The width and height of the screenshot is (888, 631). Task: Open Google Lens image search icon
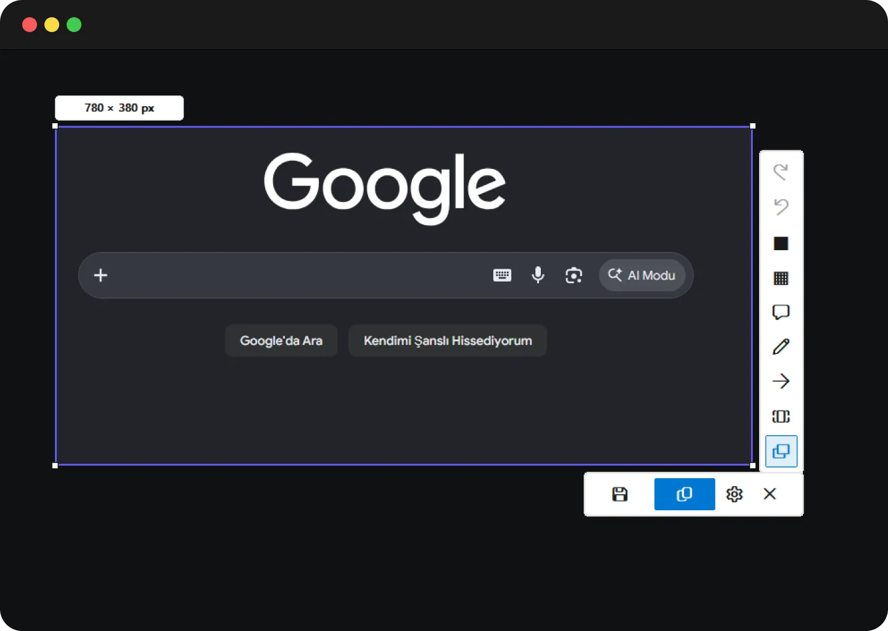pos(574,275)
